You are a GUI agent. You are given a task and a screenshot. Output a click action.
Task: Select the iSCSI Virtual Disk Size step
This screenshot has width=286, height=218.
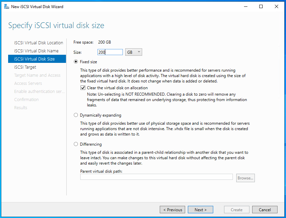coord(35,59)
